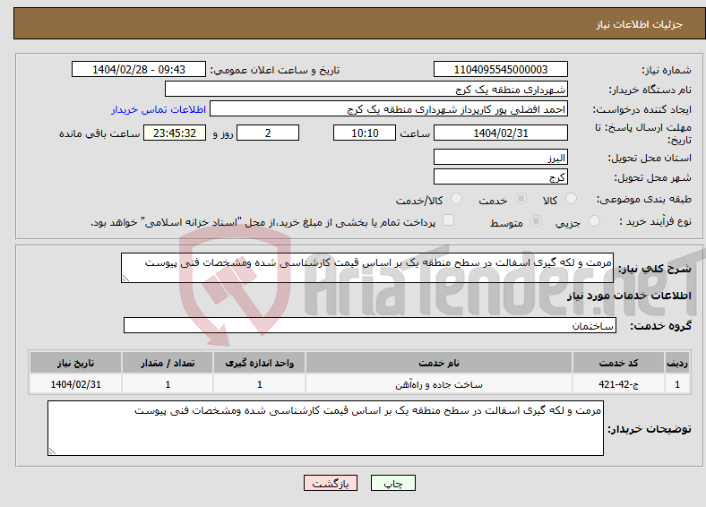Click the table date cell 1404/02/31
Screen dimensions: 706x507
(x=75, y=384)
